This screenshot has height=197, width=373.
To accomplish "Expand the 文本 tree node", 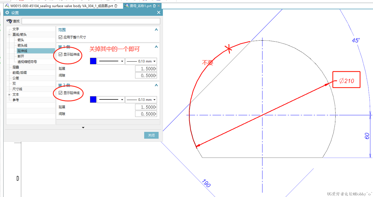I will click(x=9, y=95).
